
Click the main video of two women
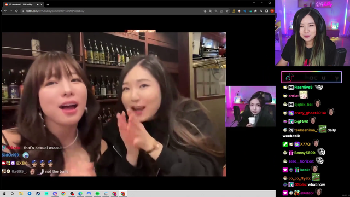114,105
